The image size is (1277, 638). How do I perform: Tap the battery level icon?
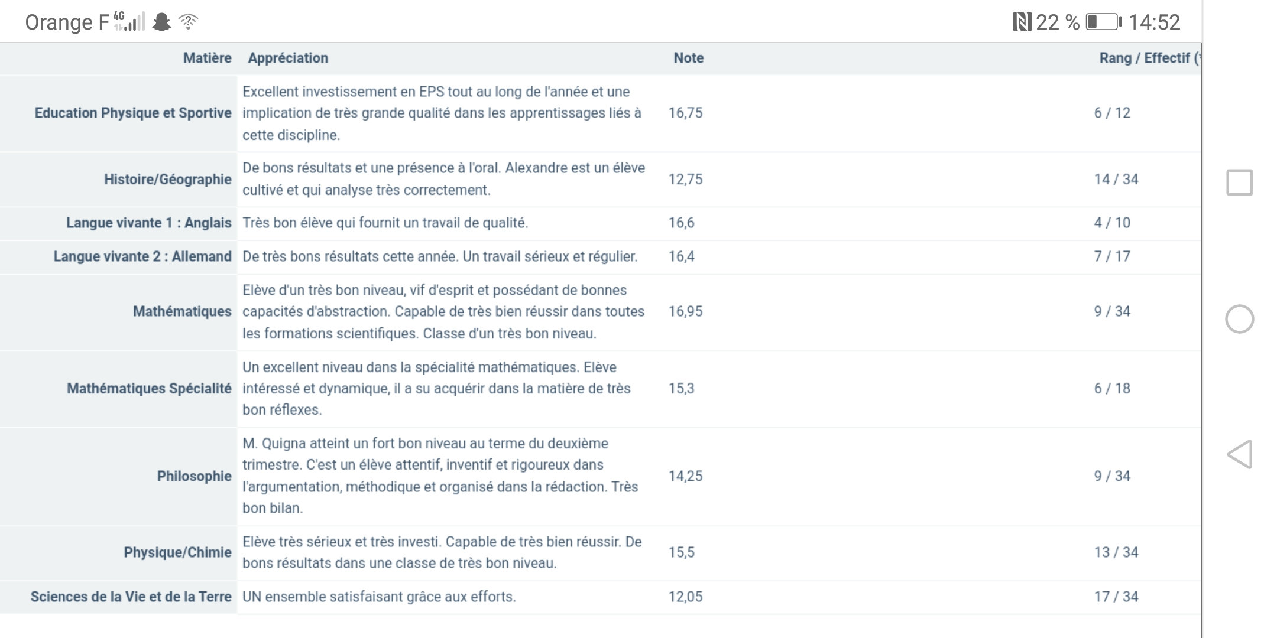(1103, 22)
